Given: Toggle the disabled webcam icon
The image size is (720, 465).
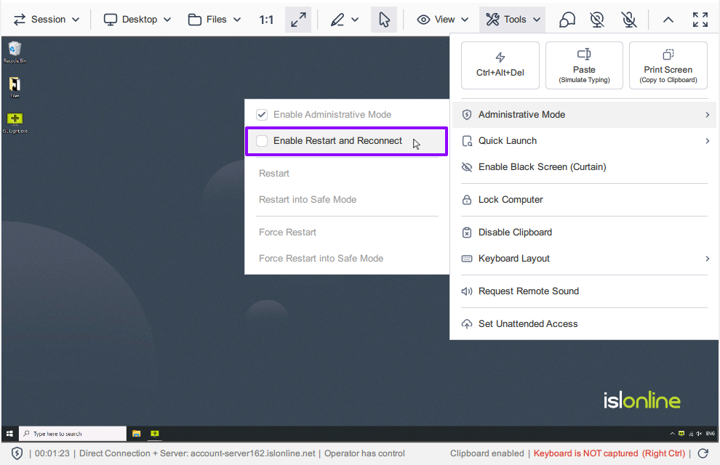Looking at the screenshot, I should click(x=597, y=20).
